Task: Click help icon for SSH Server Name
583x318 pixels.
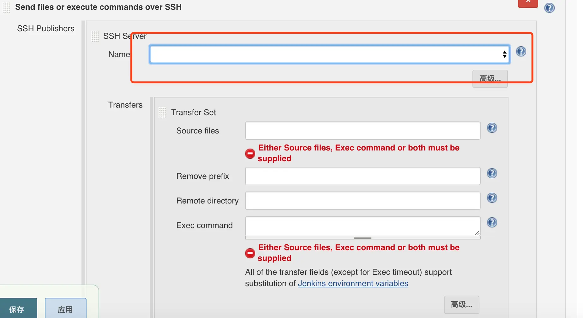Action: click(521, 51)
